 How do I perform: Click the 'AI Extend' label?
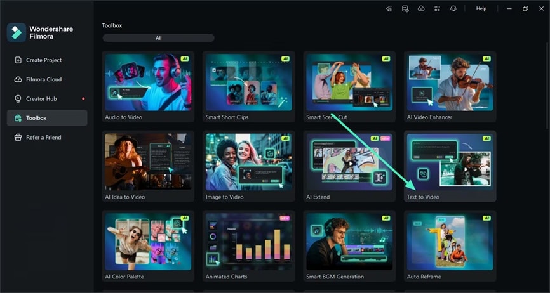pyautogui.click(x=318, y=197)
